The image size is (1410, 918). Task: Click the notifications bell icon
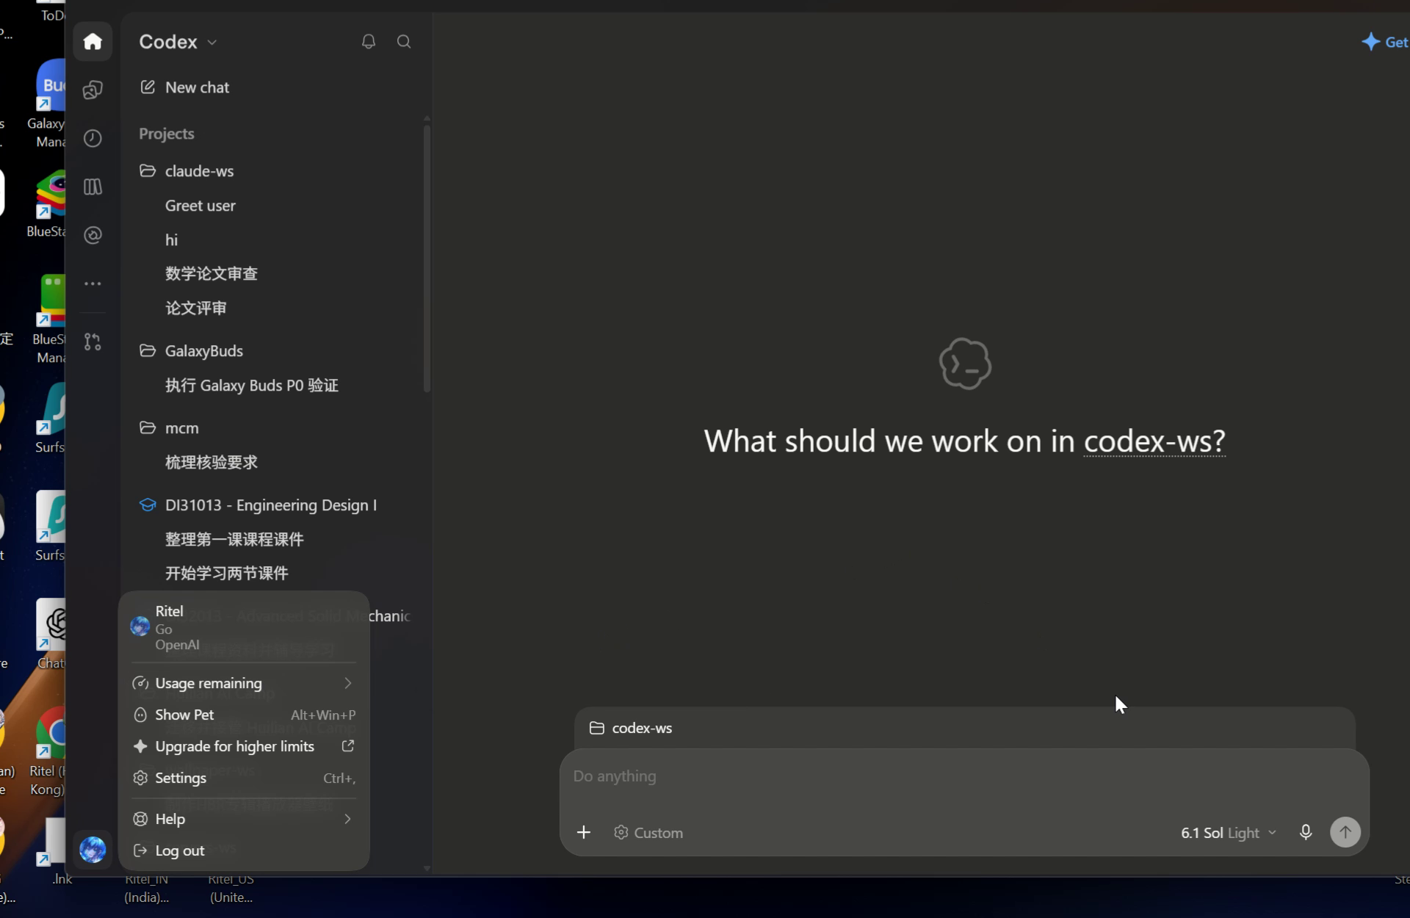point(369,42)
